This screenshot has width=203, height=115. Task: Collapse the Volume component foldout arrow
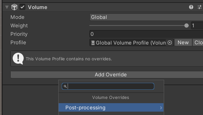(7, 7)
